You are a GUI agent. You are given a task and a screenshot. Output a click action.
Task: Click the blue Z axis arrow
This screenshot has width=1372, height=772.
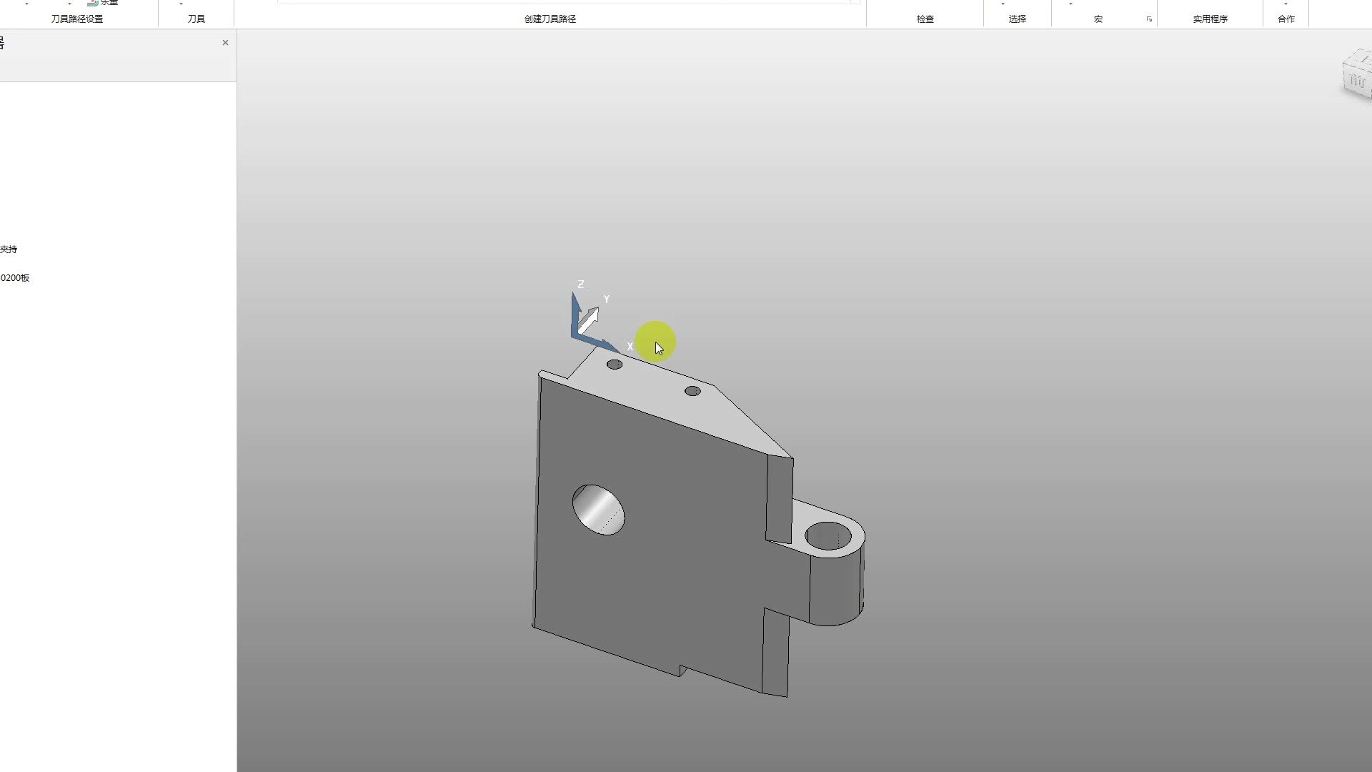pos(576,315)
